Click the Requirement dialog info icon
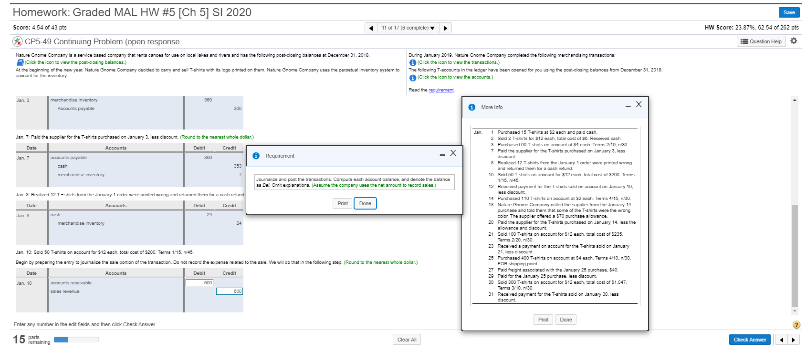The image size is (806, 351). 256,156
